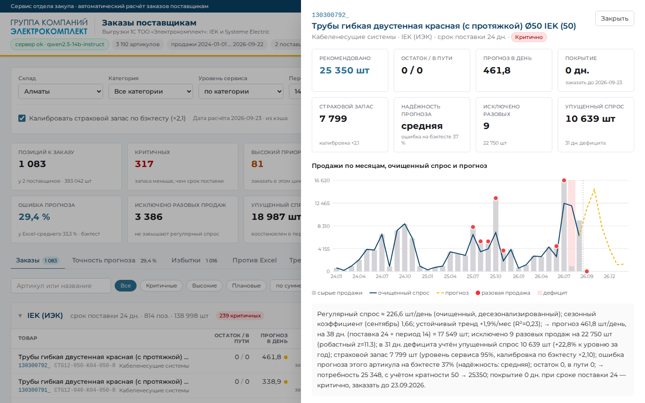Filter by Высокие chip

(x=204, y=286)
